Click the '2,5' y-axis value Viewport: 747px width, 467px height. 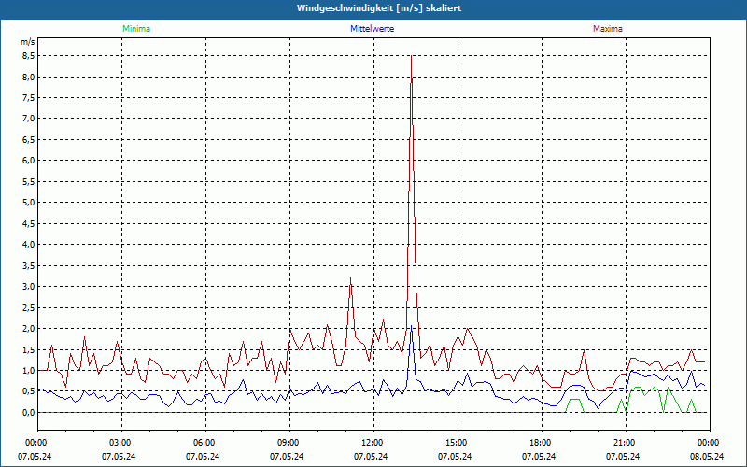tap(29, 307)
